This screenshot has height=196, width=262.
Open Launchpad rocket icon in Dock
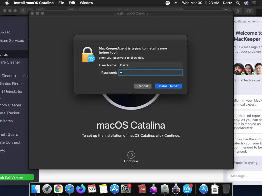(x=47, y=189)
